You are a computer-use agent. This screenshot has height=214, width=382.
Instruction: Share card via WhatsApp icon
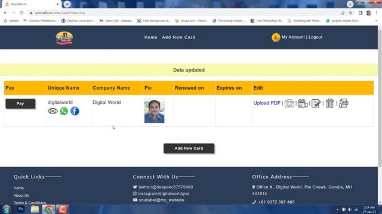click(64, 111)
